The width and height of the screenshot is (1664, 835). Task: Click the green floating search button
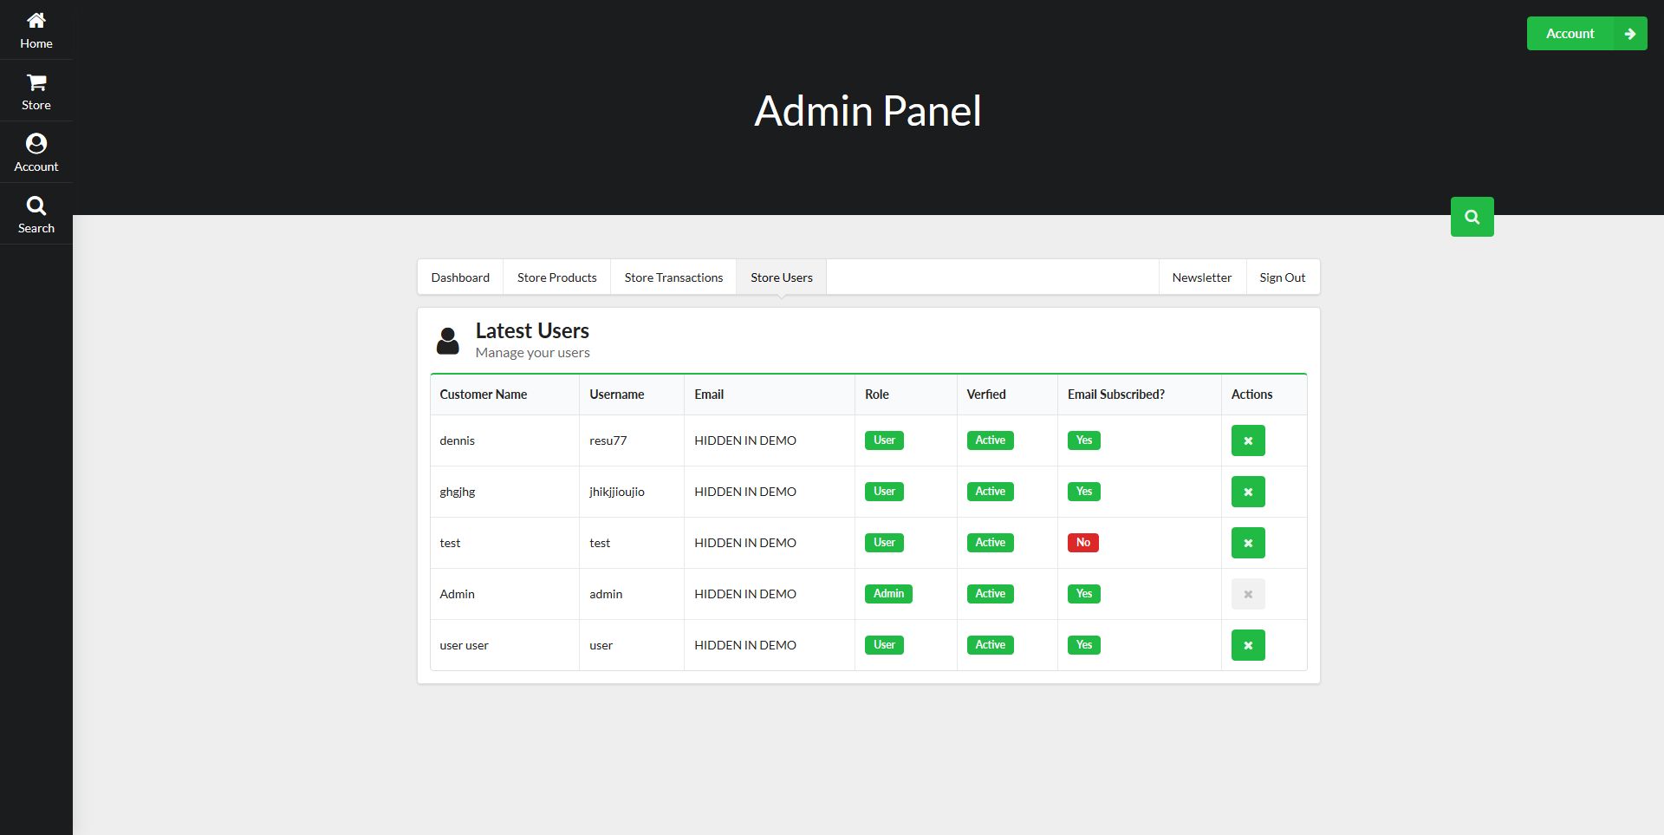[1472, 217]
